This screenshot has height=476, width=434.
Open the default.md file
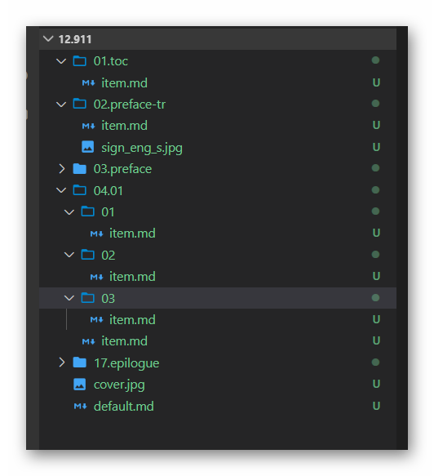[x=124, y=406]
